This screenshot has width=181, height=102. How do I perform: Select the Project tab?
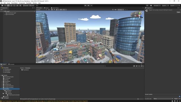click(x=3, y=64)
